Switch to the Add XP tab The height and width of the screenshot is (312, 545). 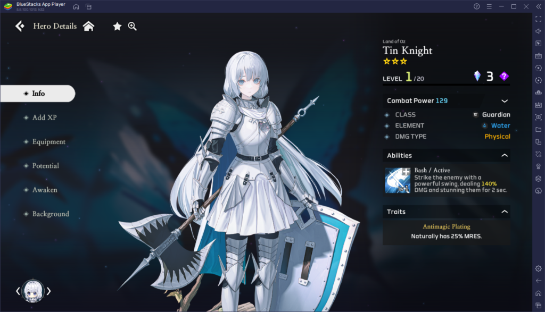[x=44, y=117]
